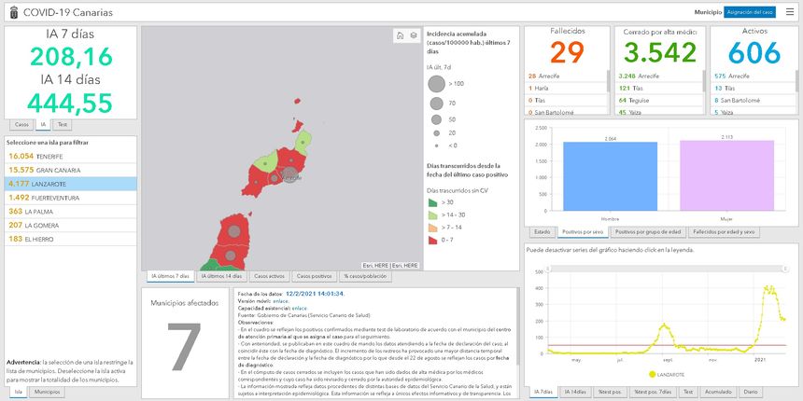This screenshot has height=401, width=803.
Task: Switch map to IA últimos 14 días
Action: [221, 277]
